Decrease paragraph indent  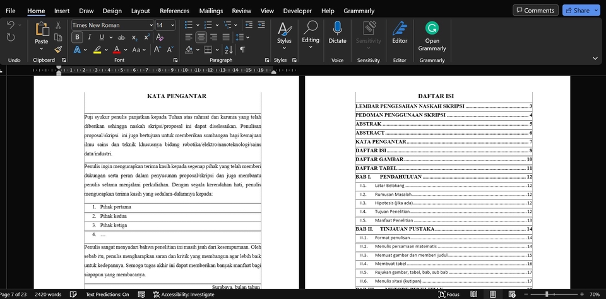pos(249,25)
